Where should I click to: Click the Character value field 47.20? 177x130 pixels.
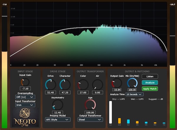65,93
